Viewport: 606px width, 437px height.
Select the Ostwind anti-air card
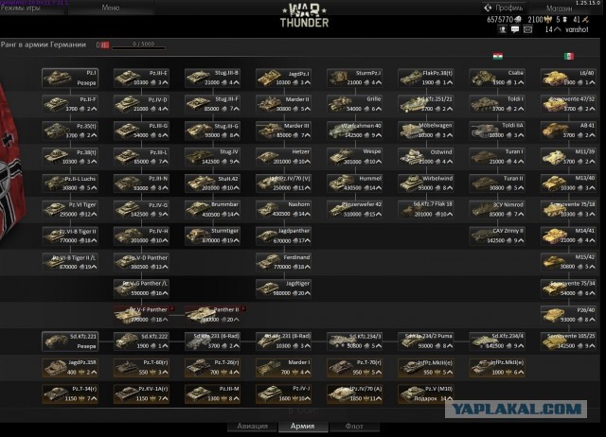pos(425,157)
